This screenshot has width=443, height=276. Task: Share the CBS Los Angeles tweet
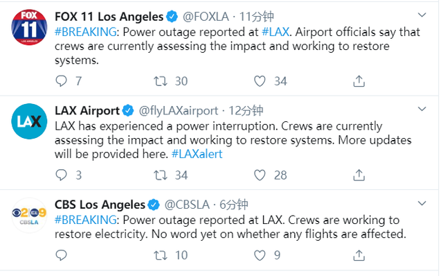[359, 255]
